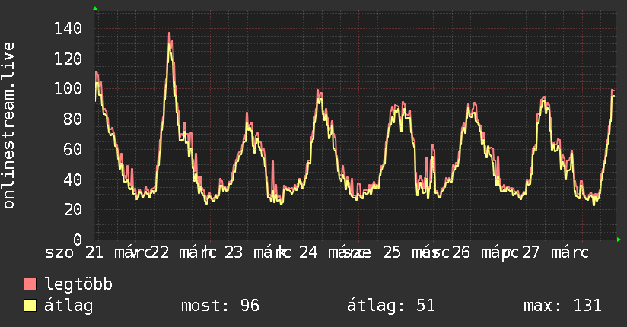
Task: Click the pink legtöbb legend swatch
Action: (30, 284)
